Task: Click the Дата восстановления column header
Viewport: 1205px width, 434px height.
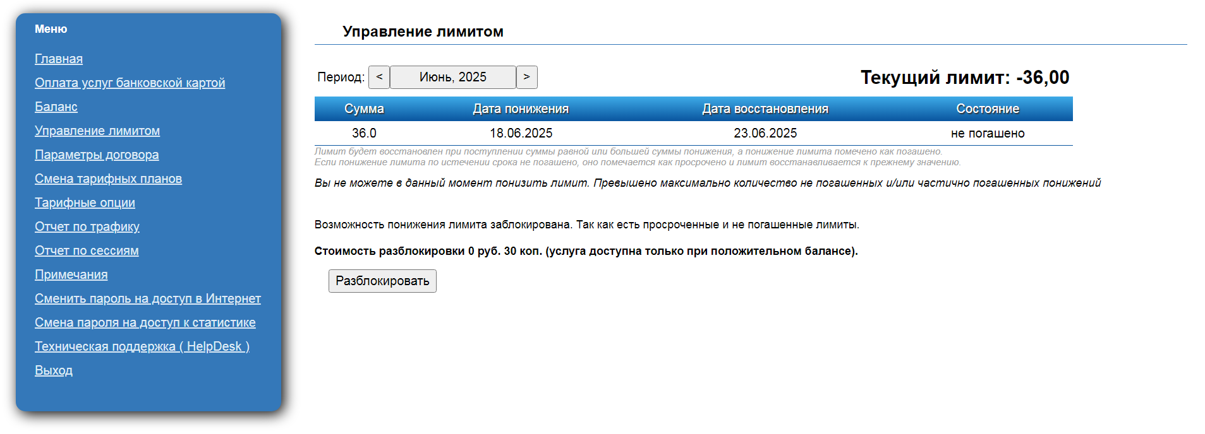Action: coord(765,108)
